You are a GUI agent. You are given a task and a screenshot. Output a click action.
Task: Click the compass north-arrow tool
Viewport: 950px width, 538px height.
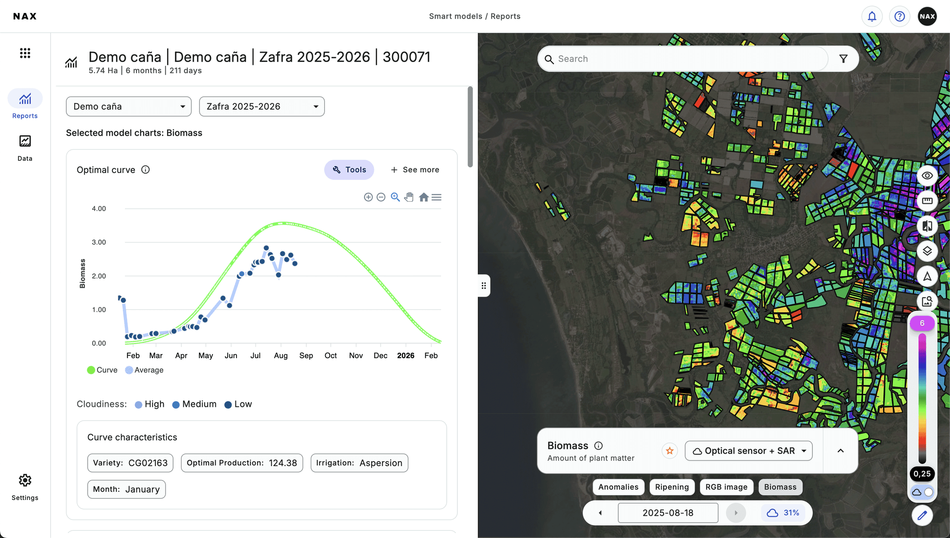point(927,277)
